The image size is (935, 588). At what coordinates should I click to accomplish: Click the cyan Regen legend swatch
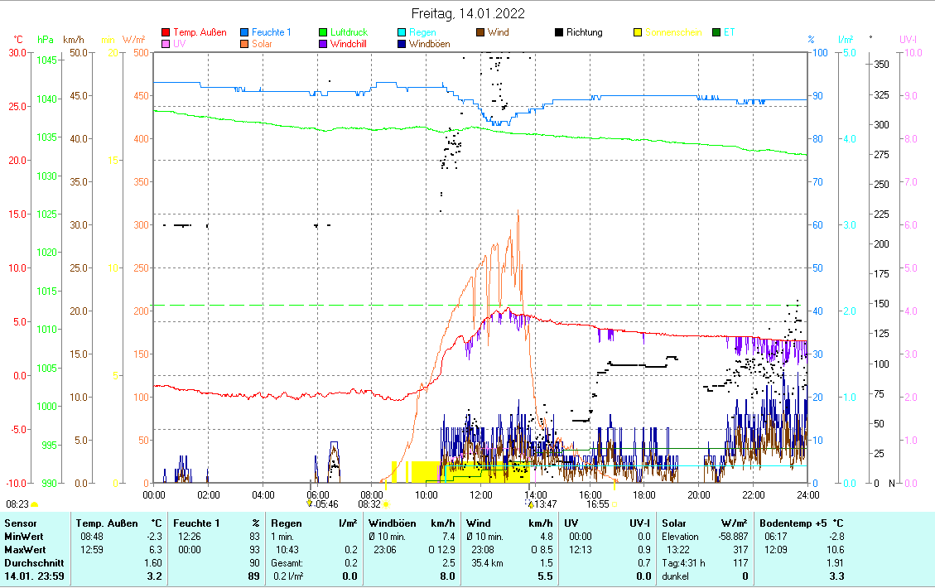(402, 33)
